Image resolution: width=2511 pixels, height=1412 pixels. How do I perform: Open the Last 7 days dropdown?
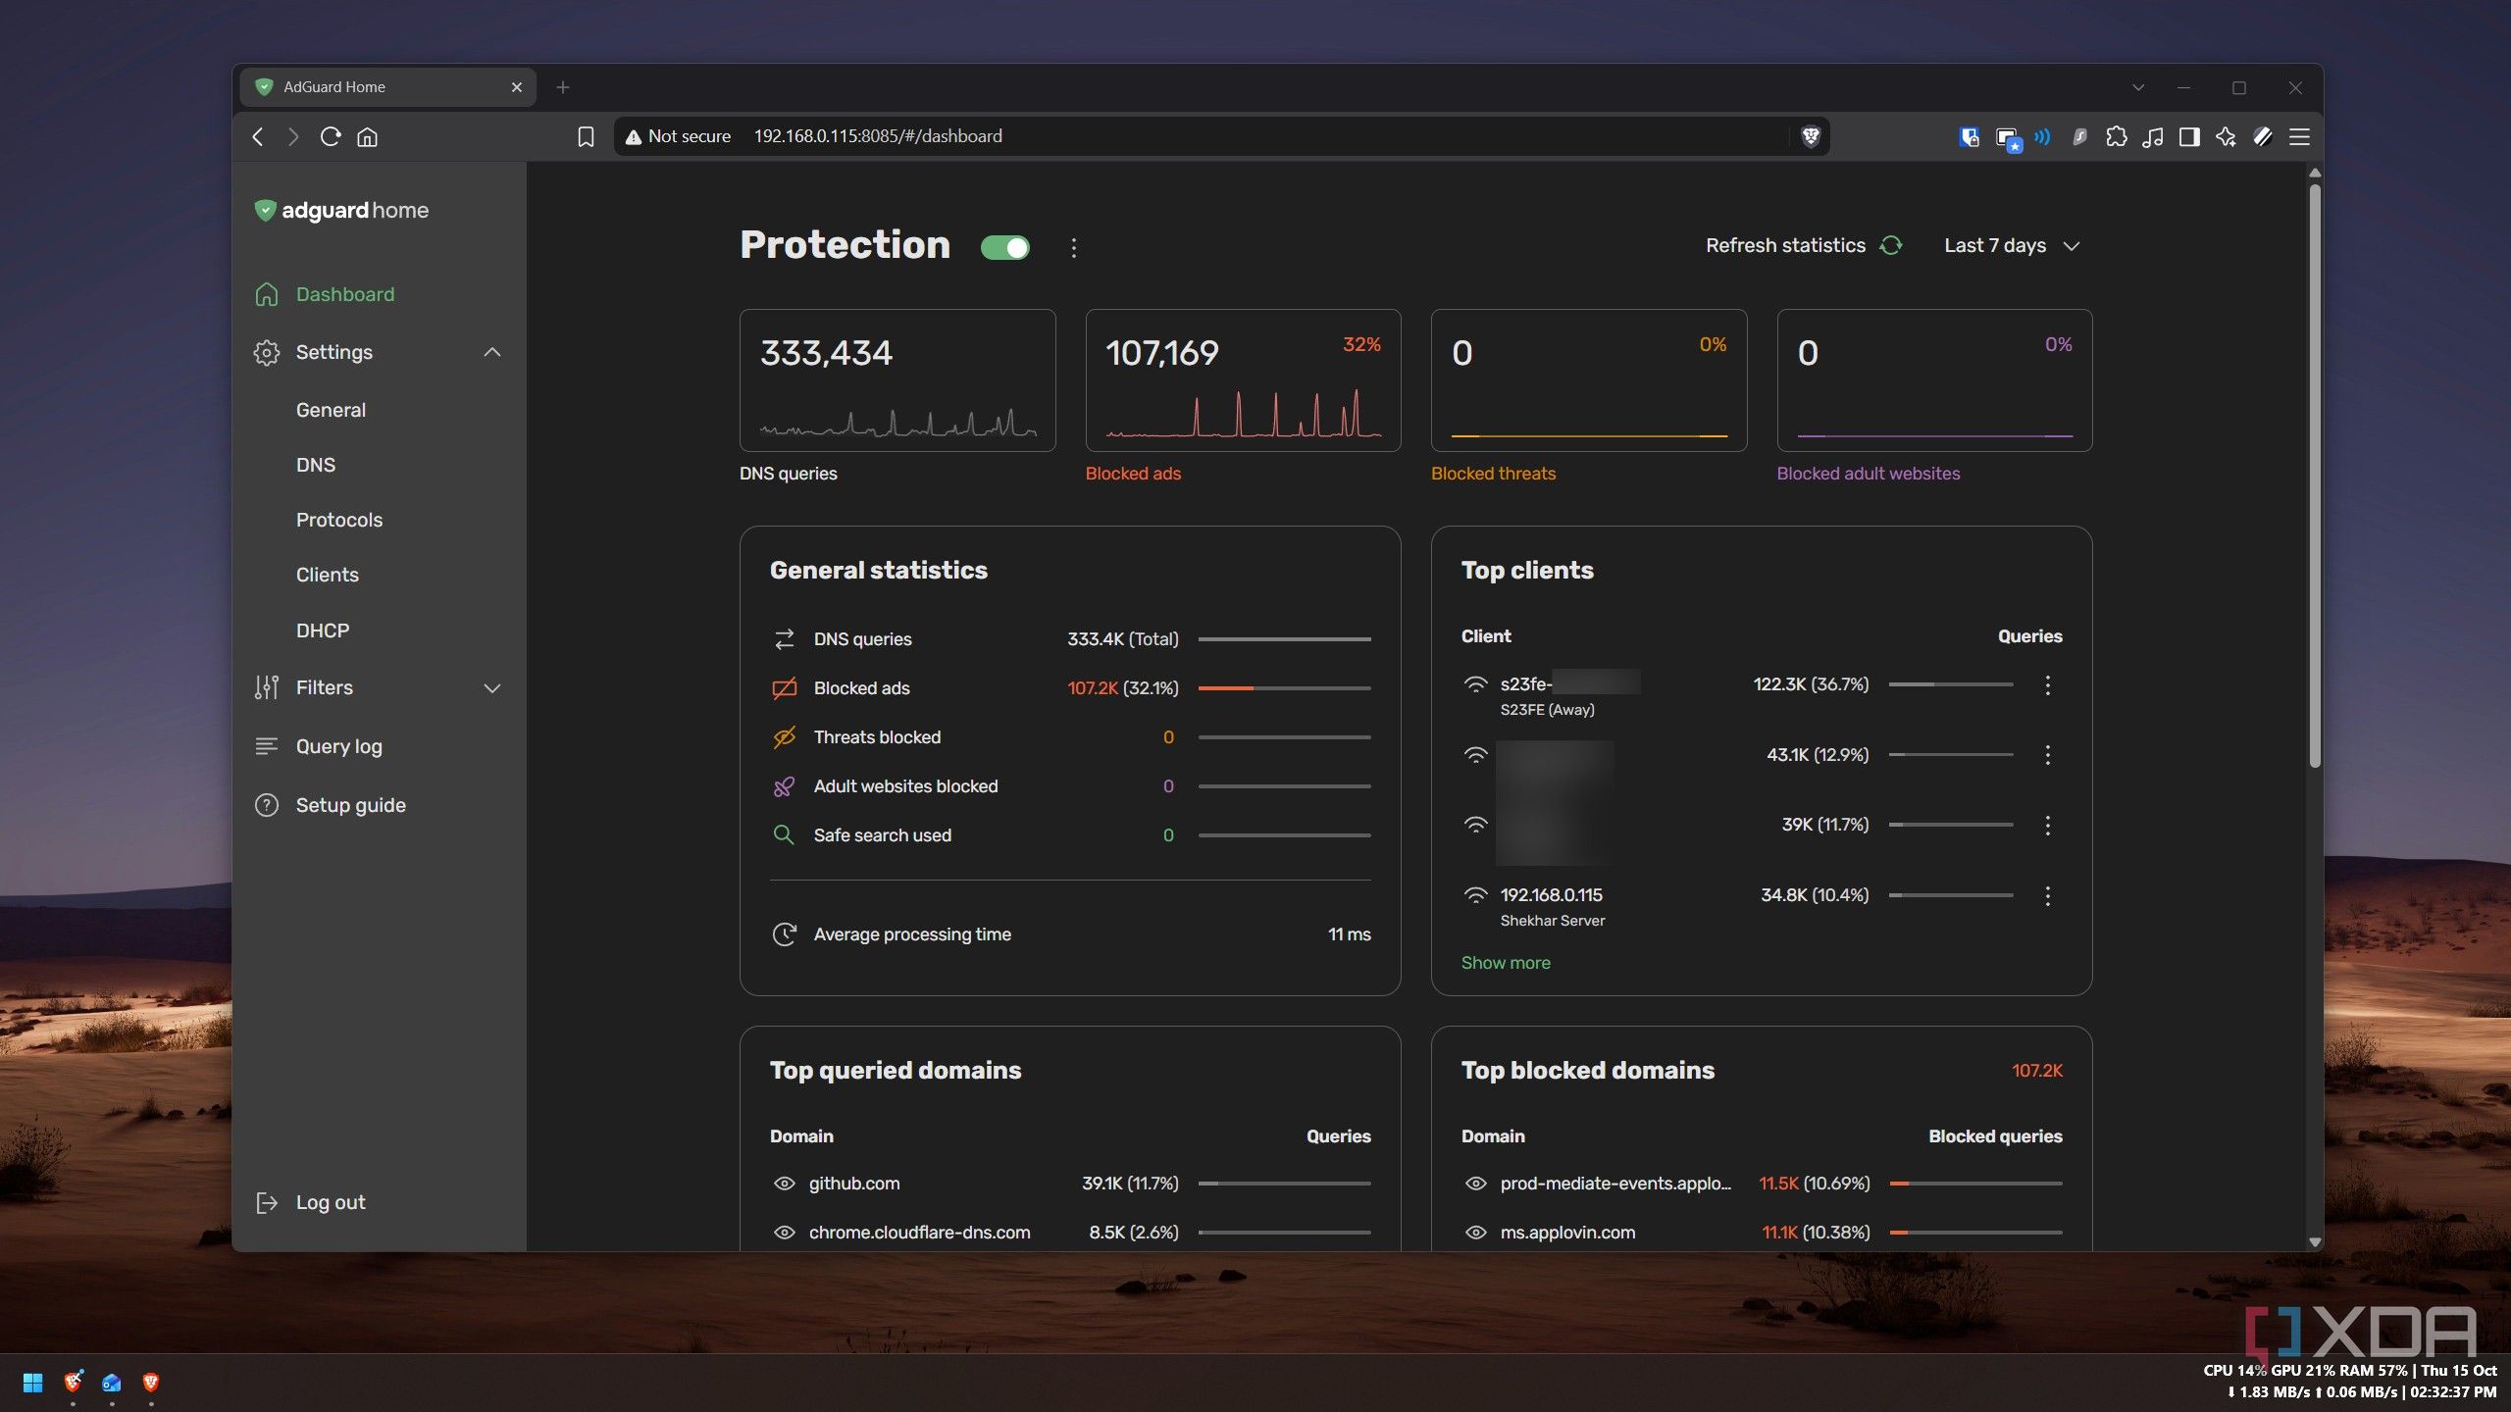(2012, 245)
